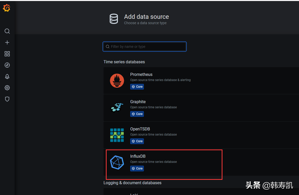299x195 pixels.
Task: Select the Explore compass icon
Action: (x=7, y=65)
